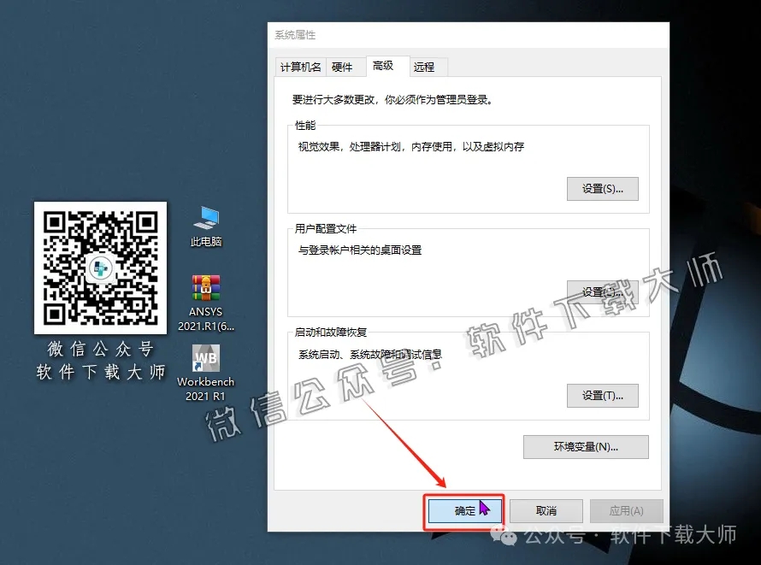Open 用户配置文件 settings with 设置(E) button
This screenshot has width=761, height=565.
[x=602, y=291]
